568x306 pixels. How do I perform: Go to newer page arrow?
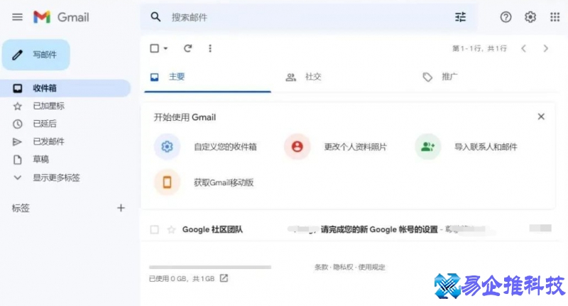pyautogui.click(x=524, y=48)
